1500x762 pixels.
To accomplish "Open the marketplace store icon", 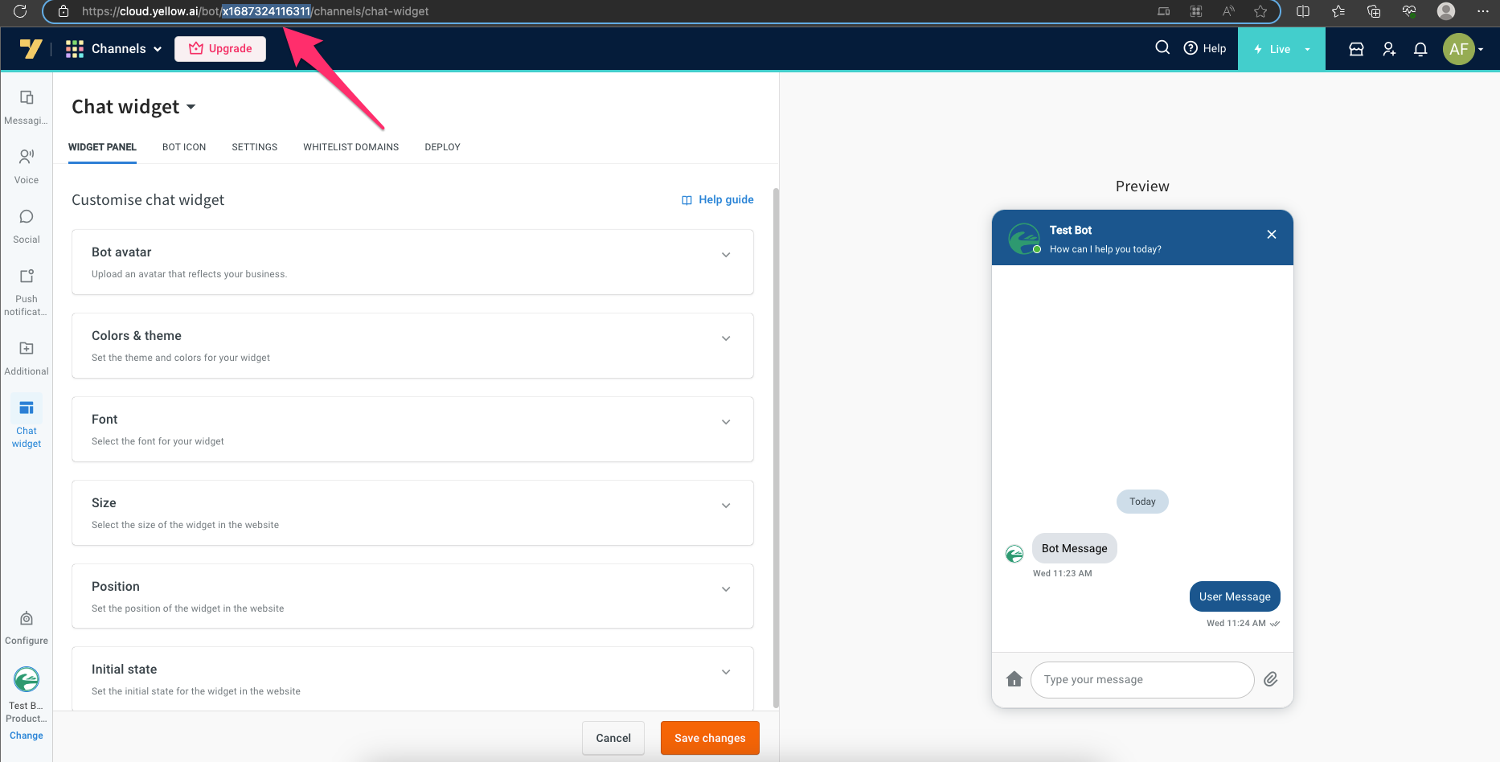I will (x=1356, y=49).
